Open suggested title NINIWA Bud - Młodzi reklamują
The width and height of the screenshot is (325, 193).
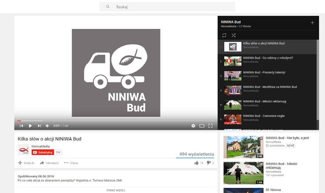281,166
